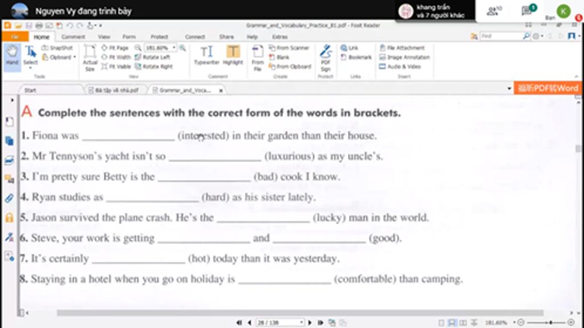Go to the last page

coord(320,322)
